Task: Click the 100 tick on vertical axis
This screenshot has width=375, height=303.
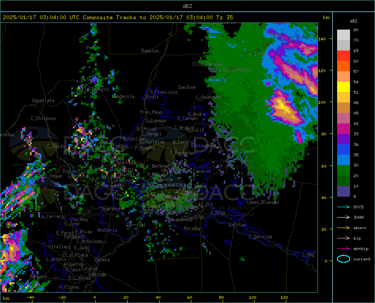Action: [x=322, y=102]
